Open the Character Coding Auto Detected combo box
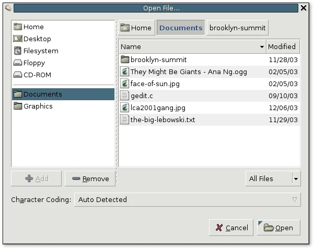The height and width of the screenshot is (249, 314). (188, 199)
